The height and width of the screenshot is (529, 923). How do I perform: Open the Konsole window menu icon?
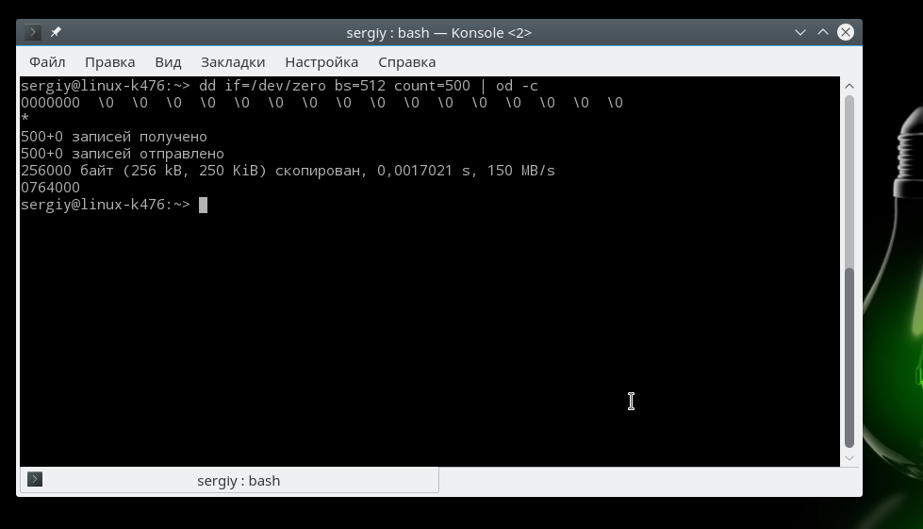pos(33,32)
